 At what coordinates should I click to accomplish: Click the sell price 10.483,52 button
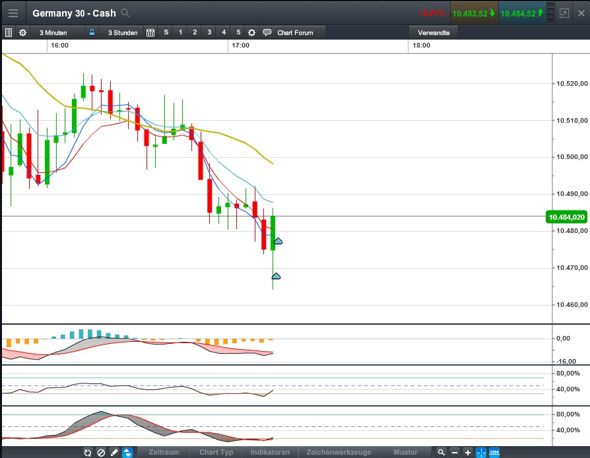click(473, 12)
